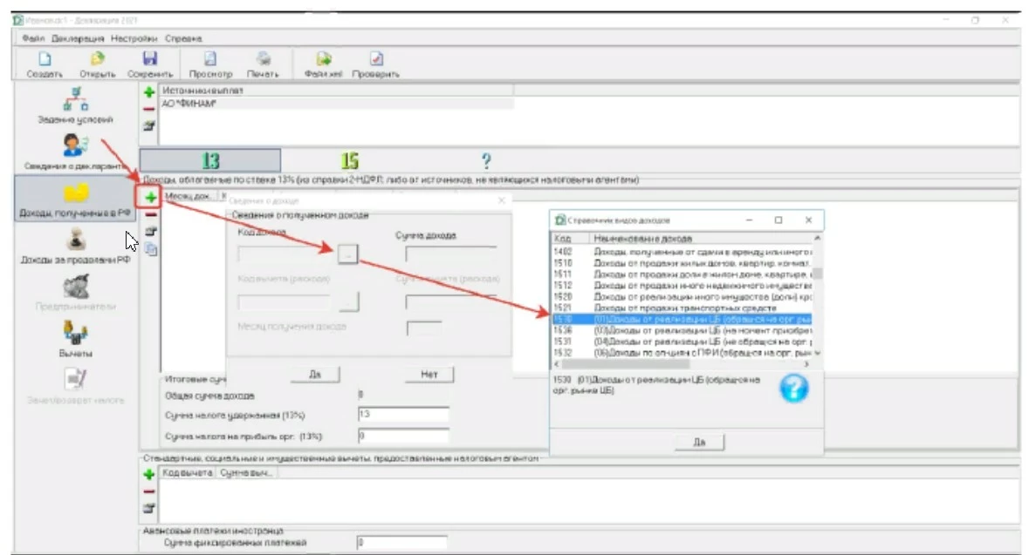Open Просмотр (Preview) from the toolbar
The height and width of the screenshot is (555, 1029).
[x=210, y=60]
